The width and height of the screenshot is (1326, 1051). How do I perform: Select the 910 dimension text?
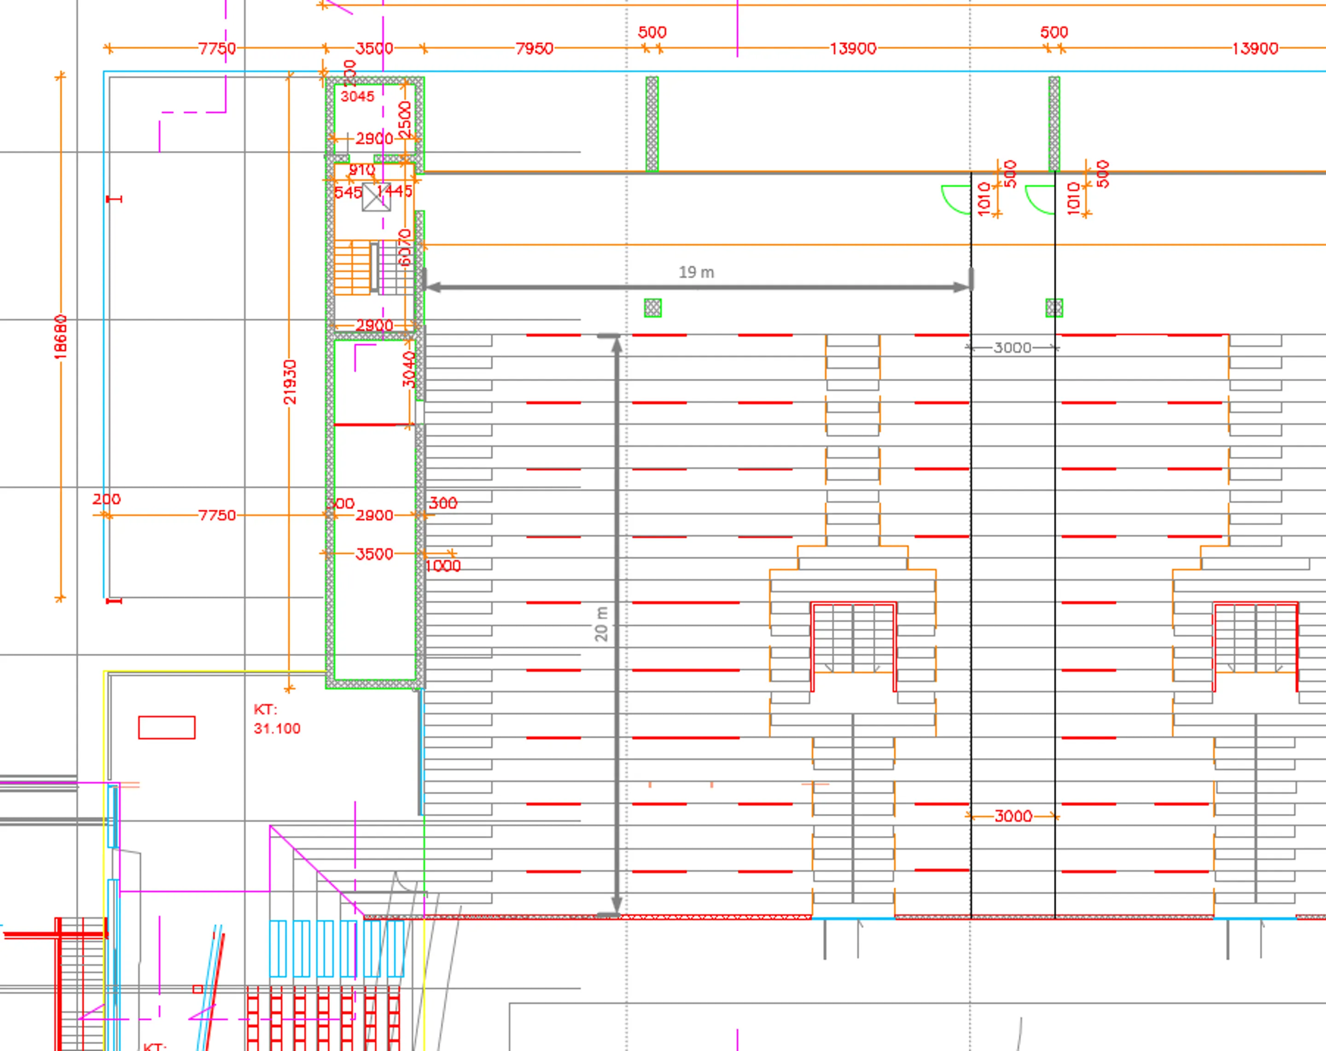click(x=362, y=170)
